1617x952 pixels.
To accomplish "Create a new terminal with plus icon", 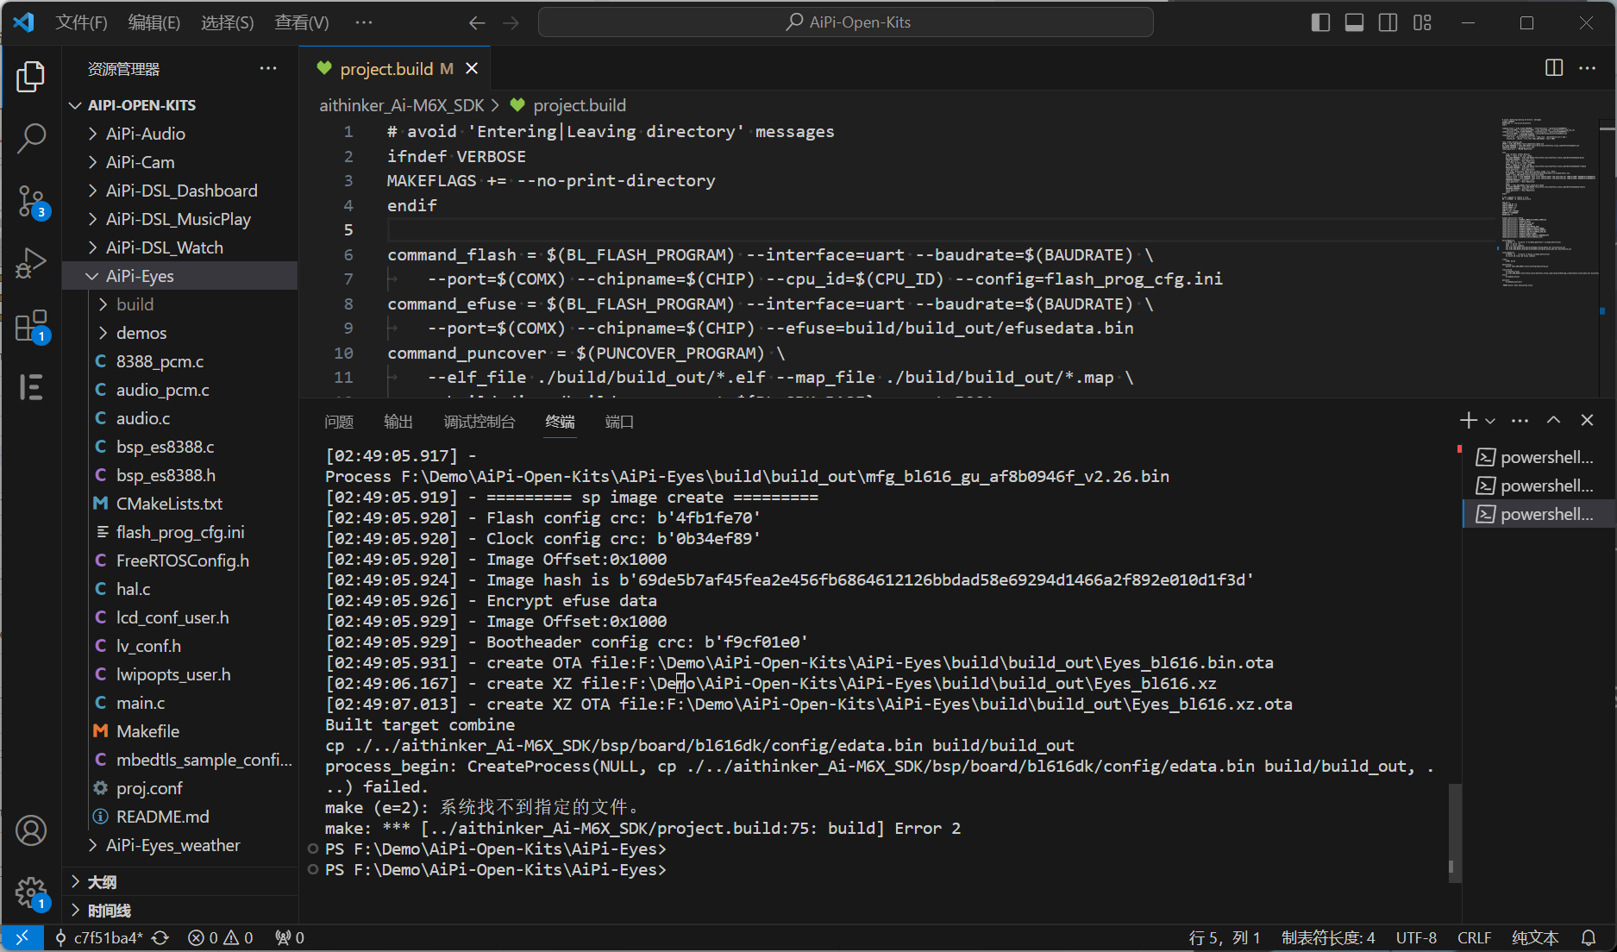I will pyautogui.click(x=1468, y=420).
